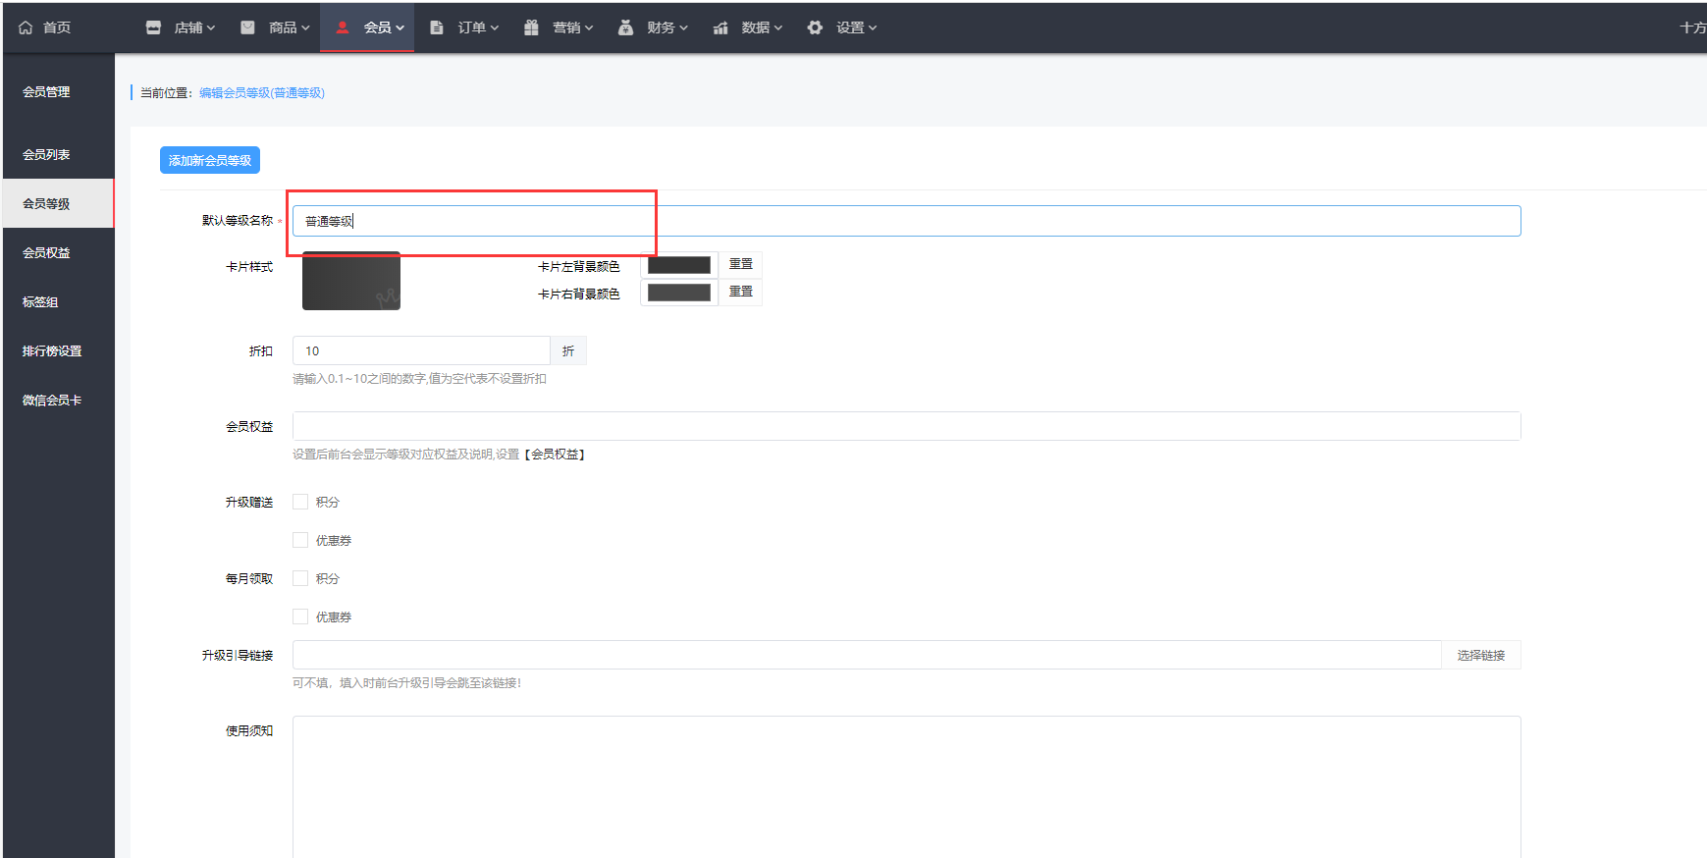Click the home icon beside 首页
Viewport: 1707px width, 858px height.
click(x=26, y=27)
